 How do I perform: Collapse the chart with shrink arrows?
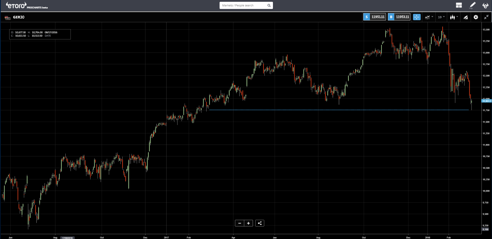486,17
